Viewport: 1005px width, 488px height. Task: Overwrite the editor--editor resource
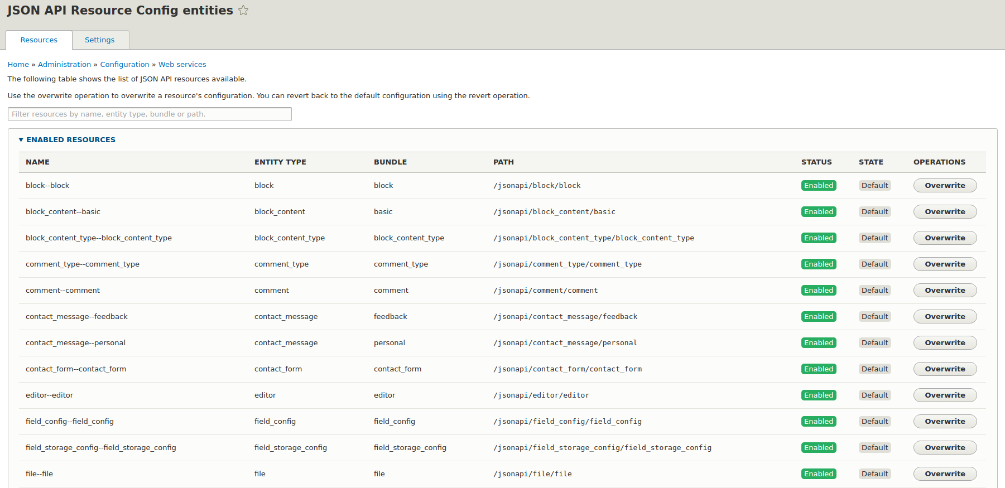click(x=944, y=395)
